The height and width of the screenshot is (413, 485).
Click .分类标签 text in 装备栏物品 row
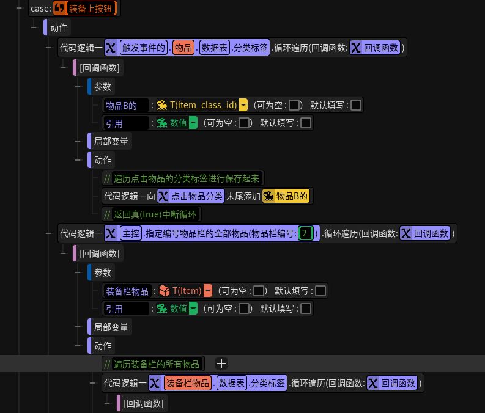tap(267, 383)
